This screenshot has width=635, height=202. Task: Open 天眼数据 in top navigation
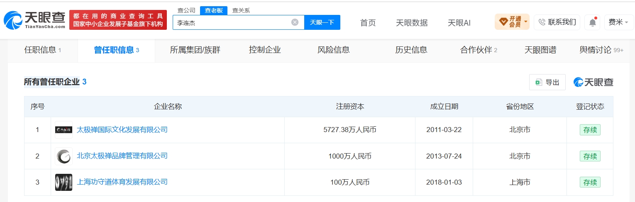(412, 23)
